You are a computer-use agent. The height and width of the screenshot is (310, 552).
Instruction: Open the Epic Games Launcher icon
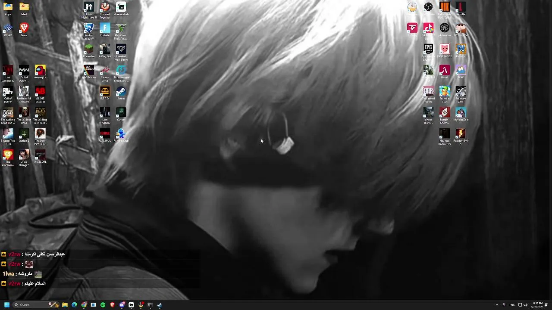click(x=428, y=53)
